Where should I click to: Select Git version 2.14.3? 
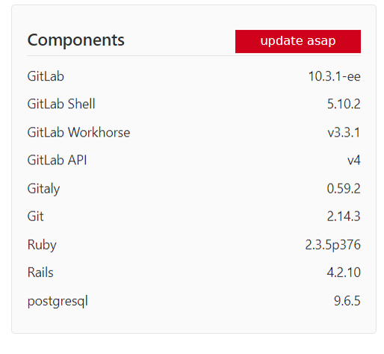(344, 216)
